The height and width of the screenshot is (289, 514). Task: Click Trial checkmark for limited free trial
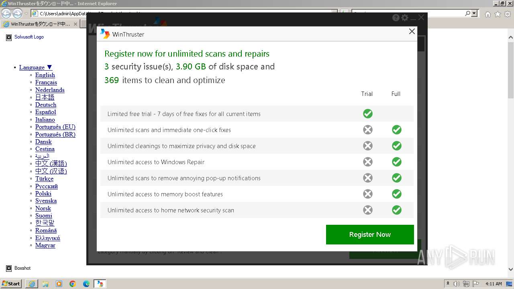367,114
